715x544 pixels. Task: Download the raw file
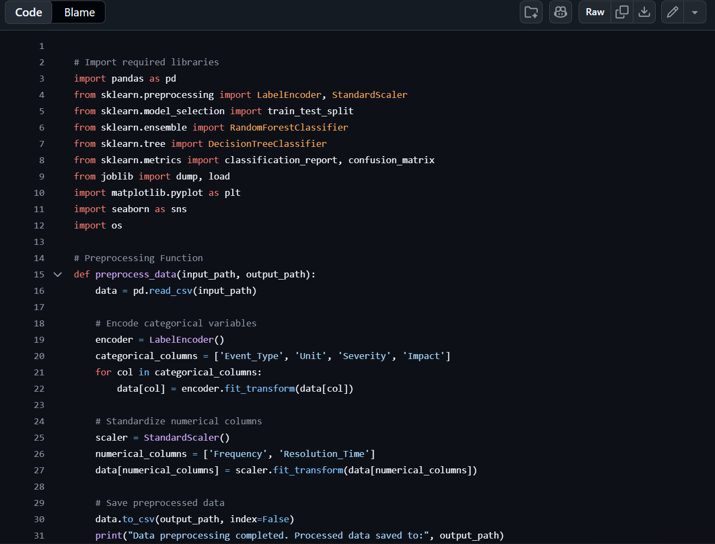tap(644, 12)
